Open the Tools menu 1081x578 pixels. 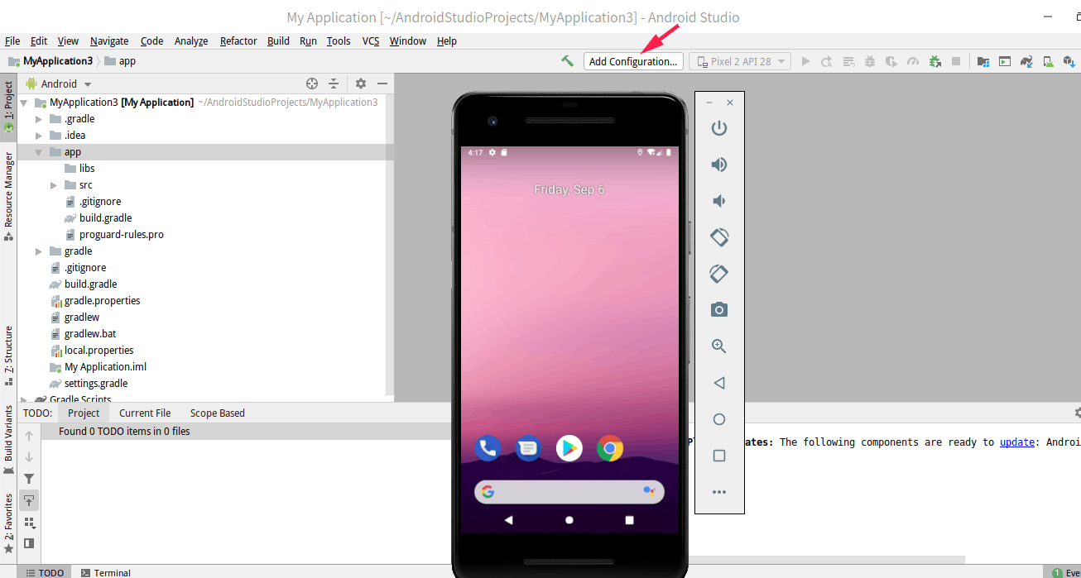coord(339,41)
